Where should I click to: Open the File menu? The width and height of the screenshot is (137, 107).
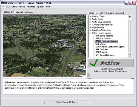click(3, 7)
